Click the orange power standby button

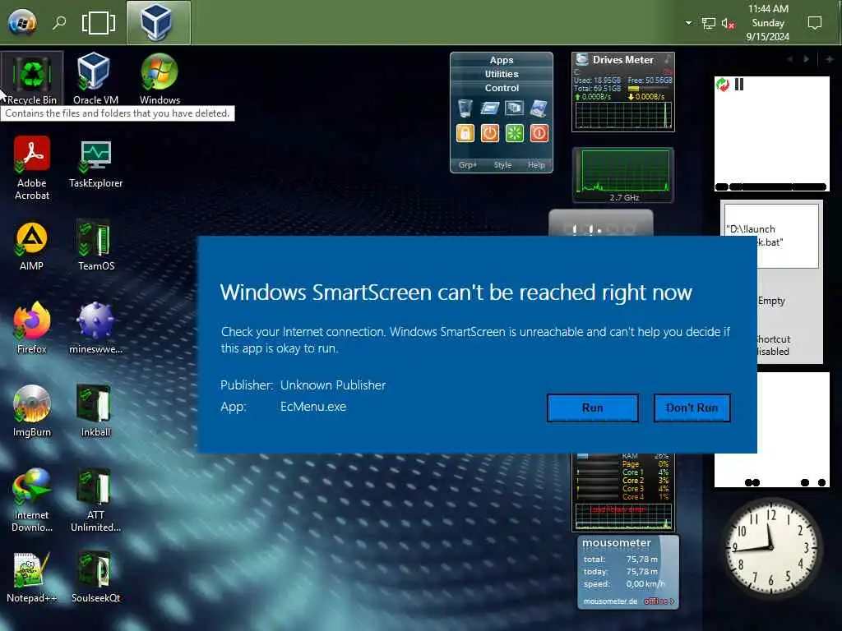[490, 133]
